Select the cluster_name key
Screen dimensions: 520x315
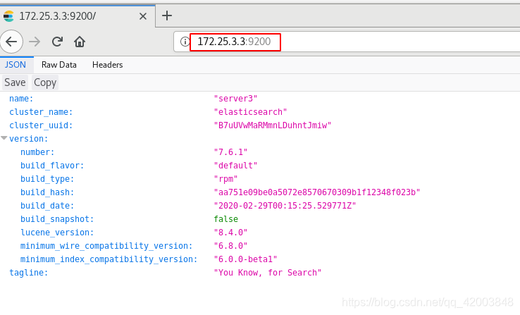point(41,112)
